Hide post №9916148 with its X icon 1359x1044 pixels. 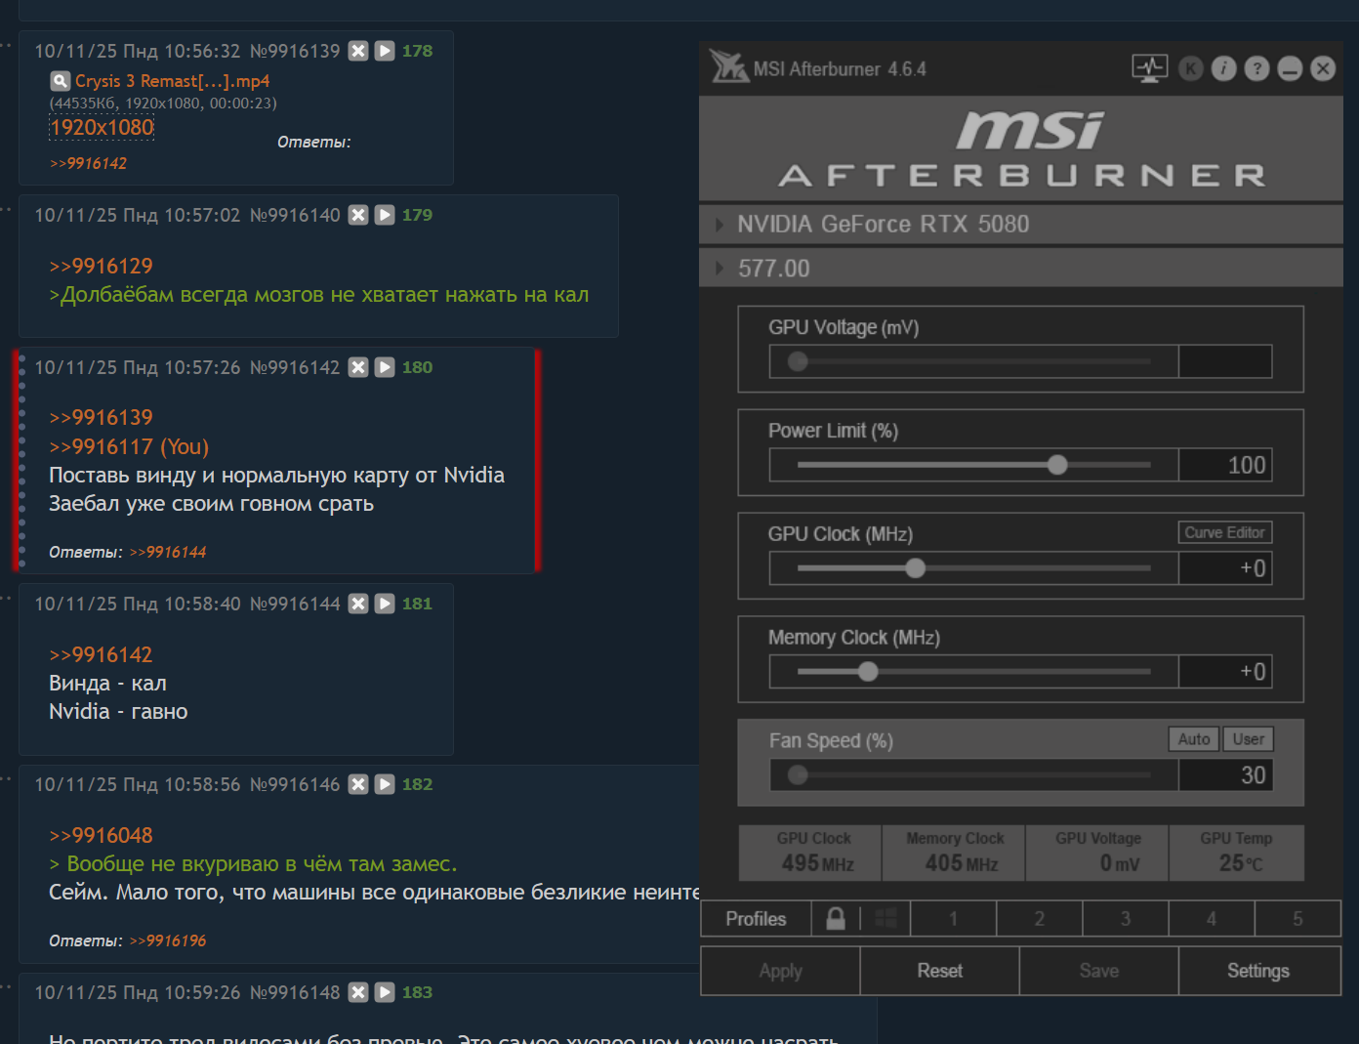358,992
